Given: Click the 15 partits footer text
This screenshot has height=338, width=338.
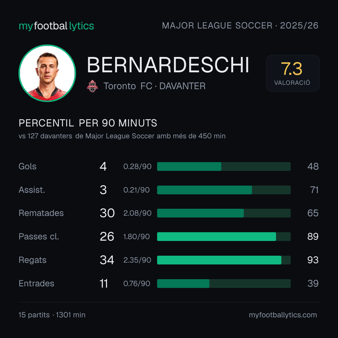Looking at the screenshot, I should pyautogui.click(x=34, y=315).
